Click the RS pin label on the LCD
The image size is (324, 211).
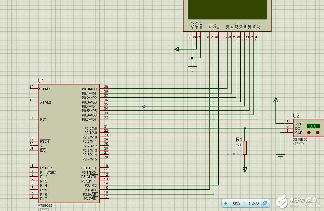coord(210,27)
